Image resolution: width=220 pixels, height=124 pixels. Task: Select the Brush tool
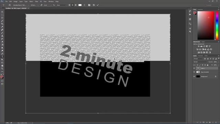point(2,33)
